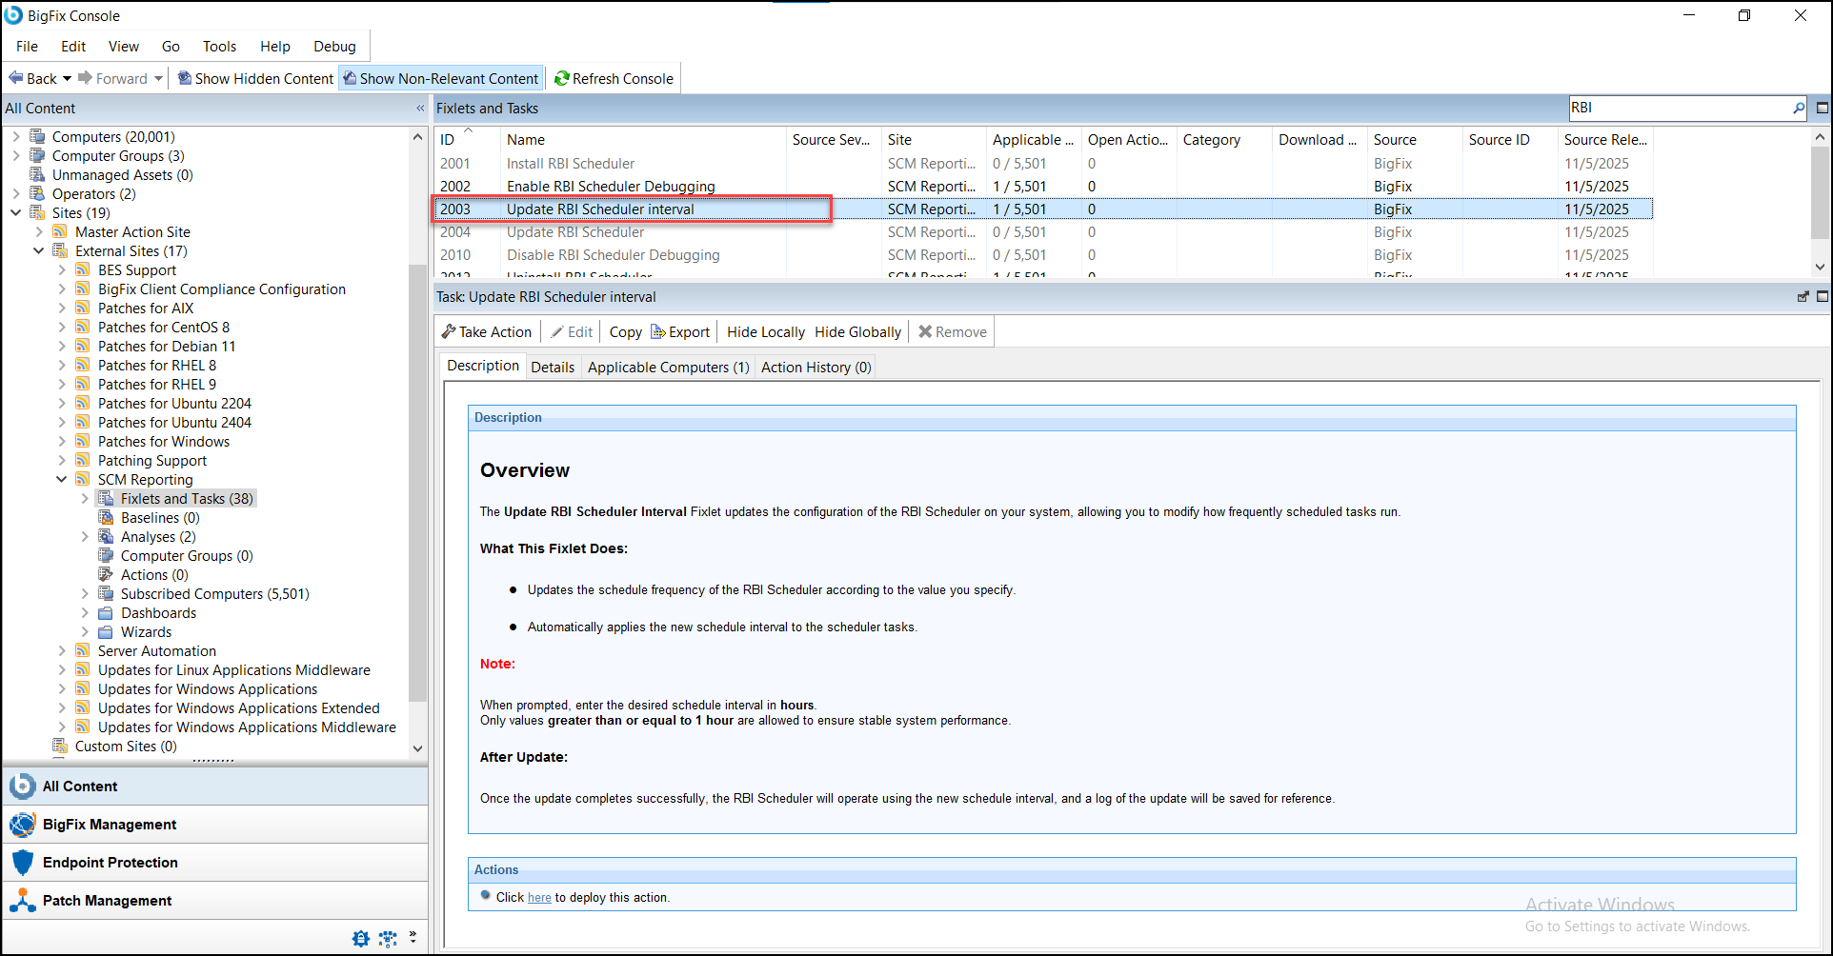Expand the BES Support site node

(x=63, y=269)
